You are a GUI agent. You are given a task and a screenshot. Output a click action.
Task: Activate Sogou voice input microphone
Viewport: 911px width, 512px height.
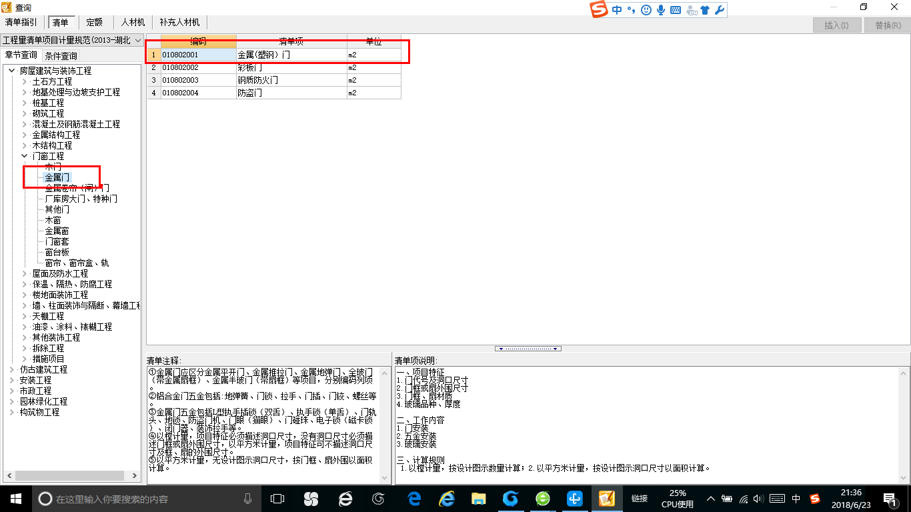(661, 10)
